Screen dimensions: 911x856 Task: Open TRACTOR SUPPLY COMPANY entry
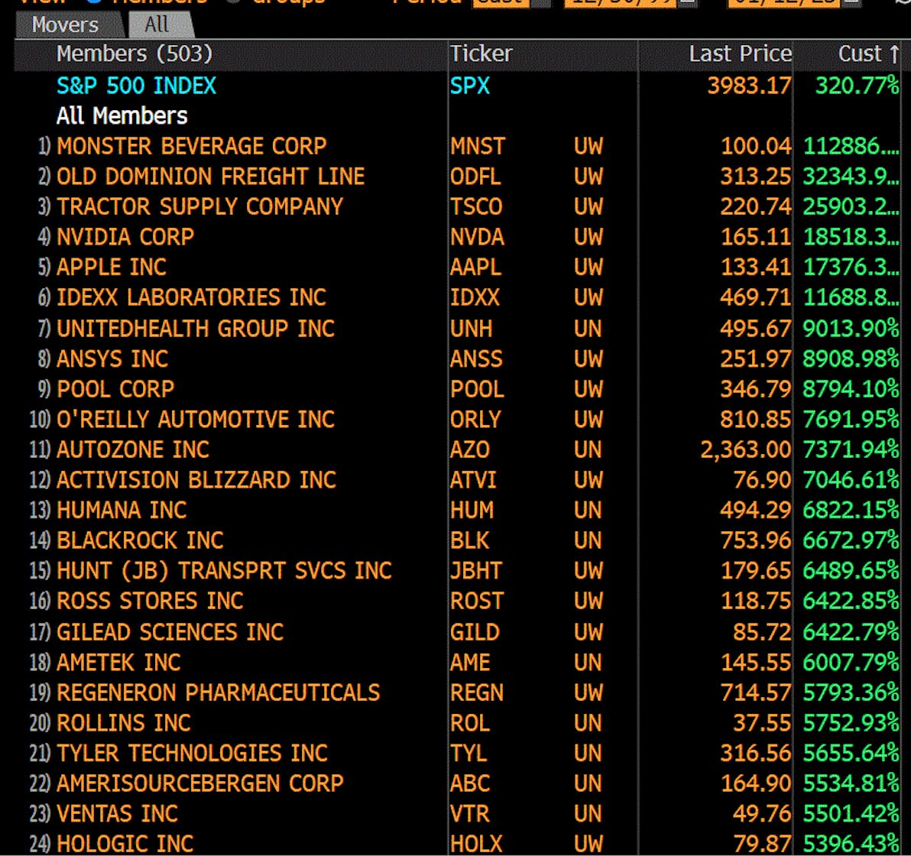pos(200,207)
